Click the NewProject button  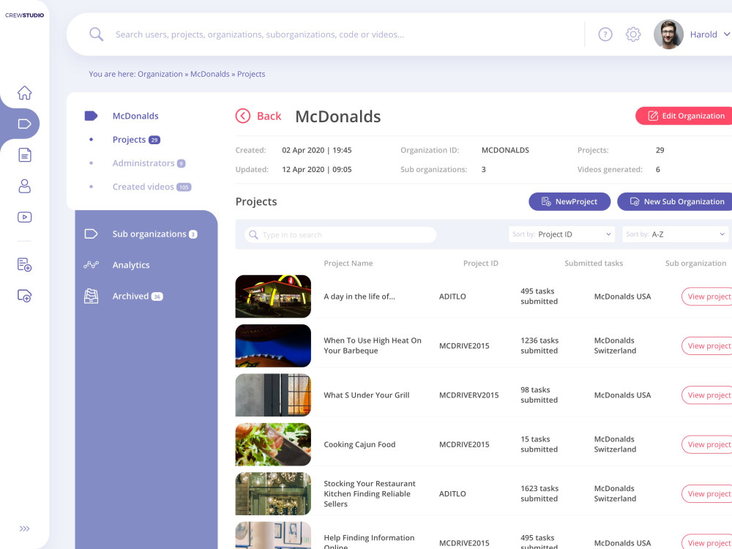pyautogui.click(x=569, y=202)
